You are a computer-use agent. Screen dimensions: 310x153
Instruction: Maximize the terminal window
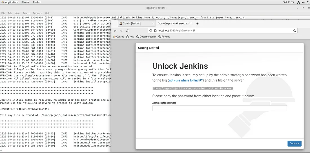[303, 8]
